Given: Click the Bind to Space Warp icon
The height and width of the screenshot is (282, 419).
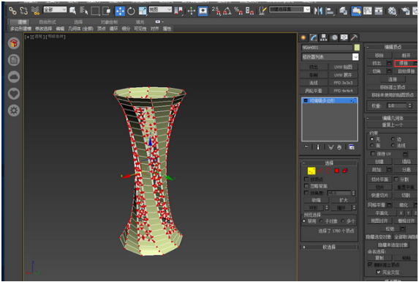Looking at the screenshot, I should (x=35, y=11).
